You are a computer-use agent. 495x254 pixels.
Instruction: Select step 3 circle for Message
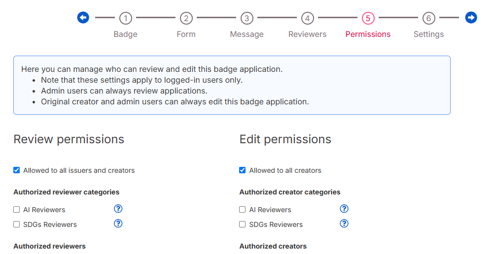(x=247, y=18)
